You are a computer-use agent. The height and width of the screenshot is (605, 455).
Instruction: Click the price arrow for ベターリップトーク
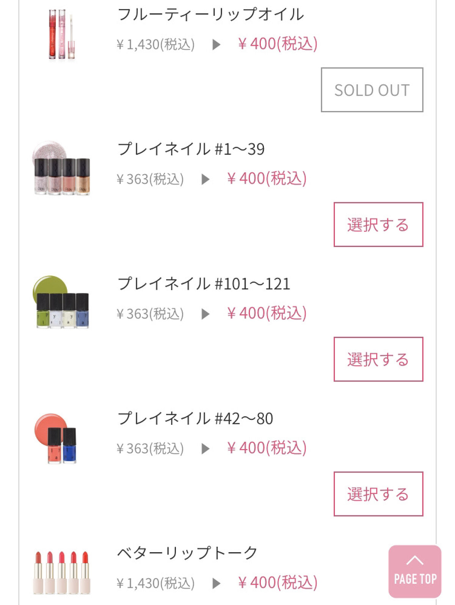pos(217,583)
